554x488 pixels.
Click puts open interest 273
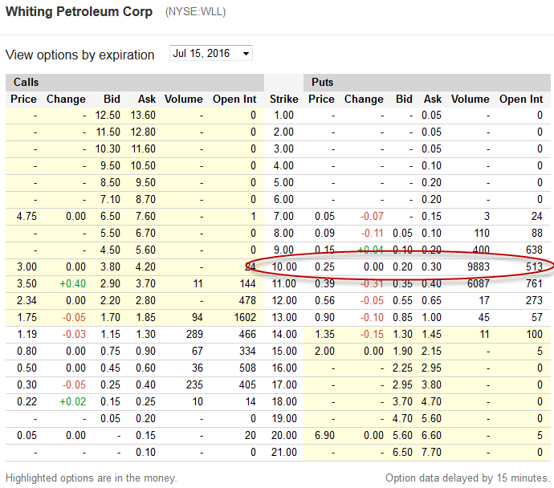[534, 300]
